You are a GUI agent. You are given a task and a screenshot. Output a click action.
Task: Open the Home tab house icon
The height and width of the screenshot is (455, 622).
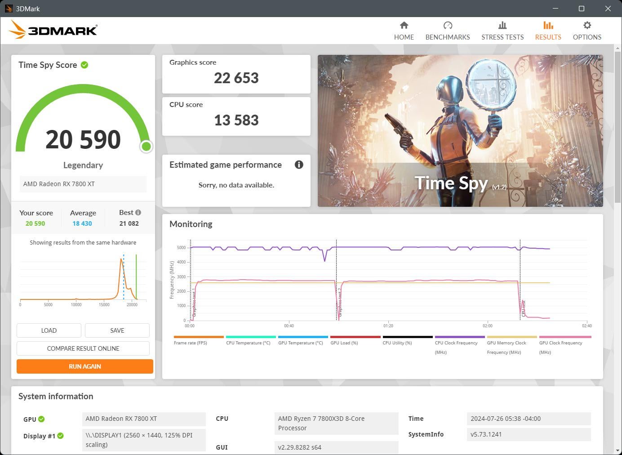[x=404, y=25]
